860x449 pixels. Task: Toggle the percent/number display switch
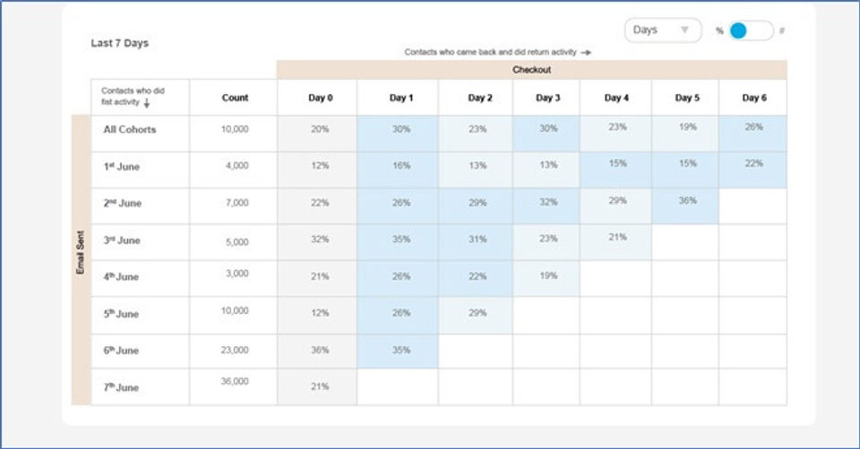[x=751, y=30]
